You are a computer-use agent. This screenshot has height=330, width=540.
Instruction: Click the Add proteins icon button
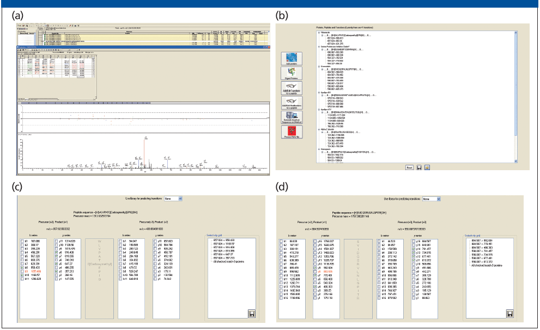292,58
